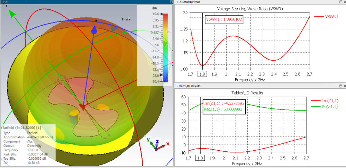Select the vertical marker line in impedance plot
Viewport: 346px width, 168px height.
point(200,126)
